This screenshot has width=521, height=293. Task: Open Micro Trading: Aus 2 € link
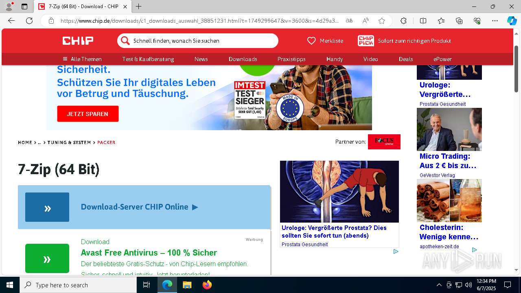coord(448,161)
